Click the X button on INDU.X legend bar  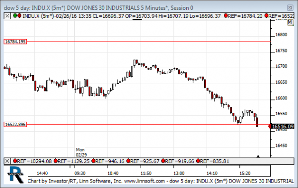pos(7,16)
